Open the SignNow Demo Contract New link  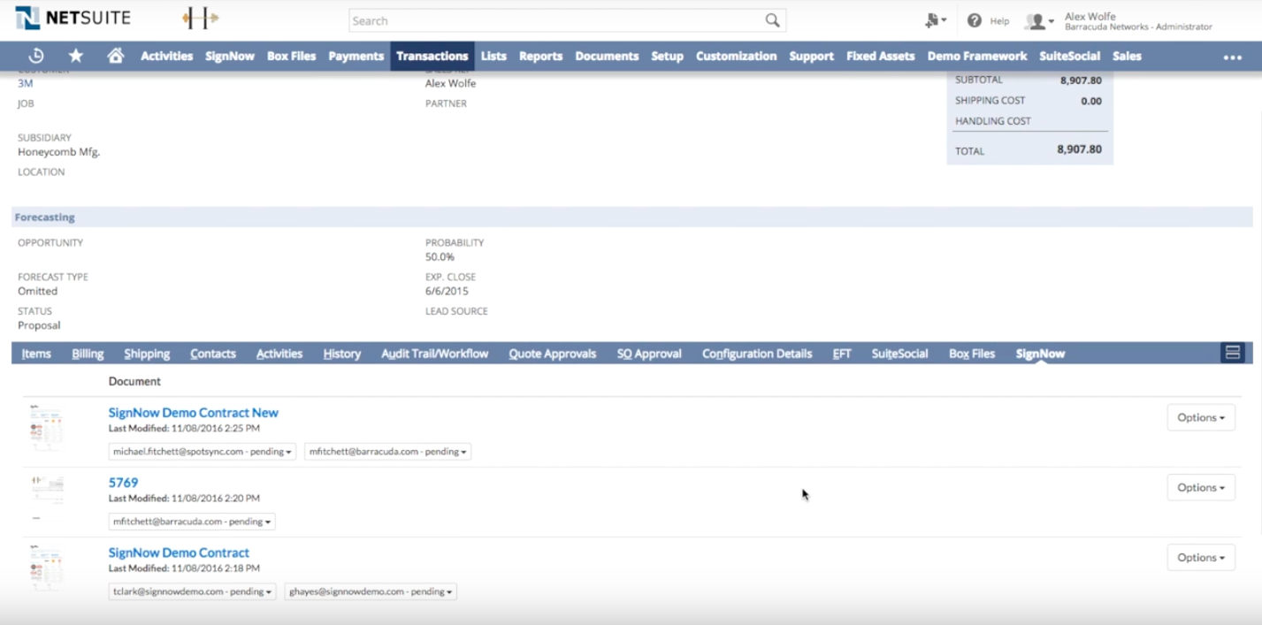click(193, 412)
